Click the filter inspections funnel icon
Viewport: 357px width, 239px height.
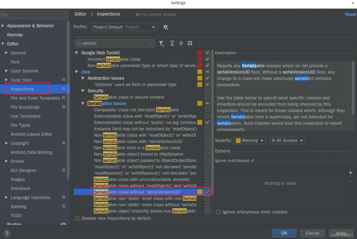pos(161,43)
